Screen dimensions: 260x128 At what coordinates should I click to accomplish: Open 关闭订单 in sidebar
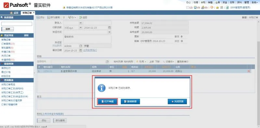tap(6, 55)
